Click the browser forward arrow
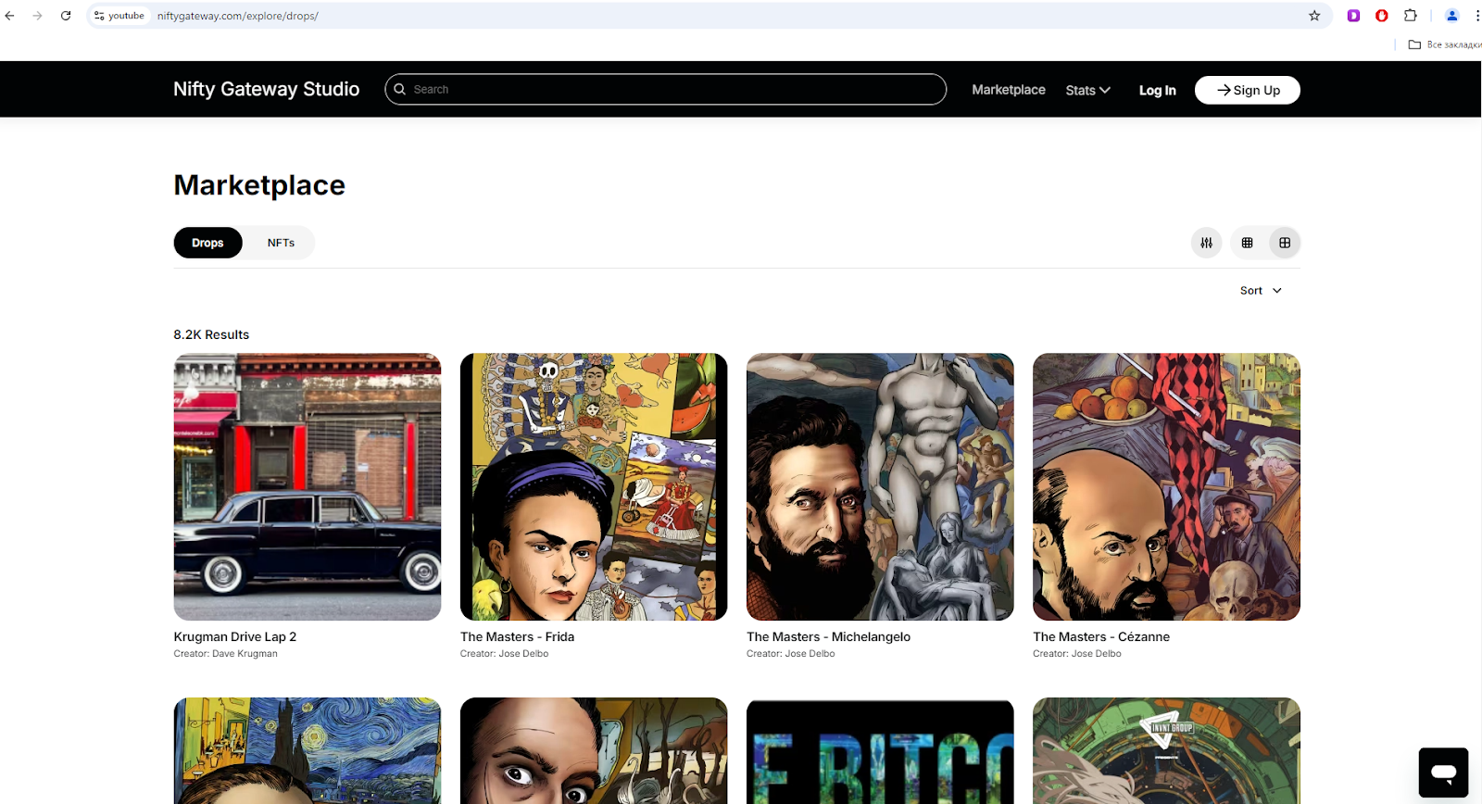The image size is (1482, 804). point(38,16)
